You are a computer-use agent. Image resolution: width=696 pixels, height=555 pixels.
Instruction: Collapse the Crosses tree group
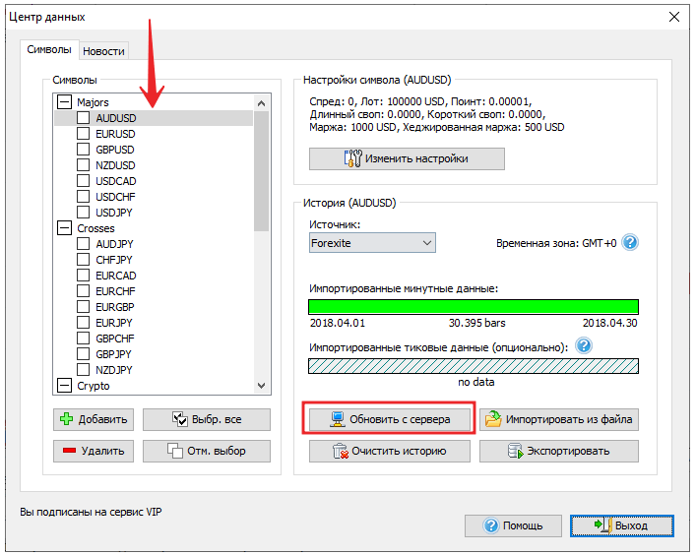click(65, 228)
